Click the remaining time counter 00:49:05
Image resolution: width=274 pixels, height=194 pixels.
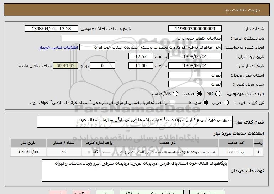coord(65,66)
